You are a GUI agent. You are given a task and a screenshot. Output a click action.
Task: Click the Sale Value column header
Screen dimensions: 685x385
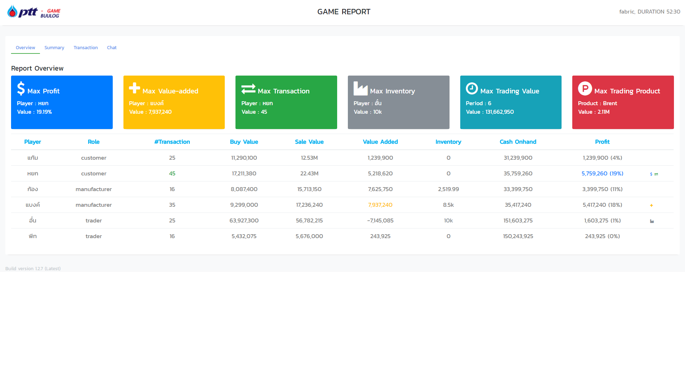tap(309, 142)
